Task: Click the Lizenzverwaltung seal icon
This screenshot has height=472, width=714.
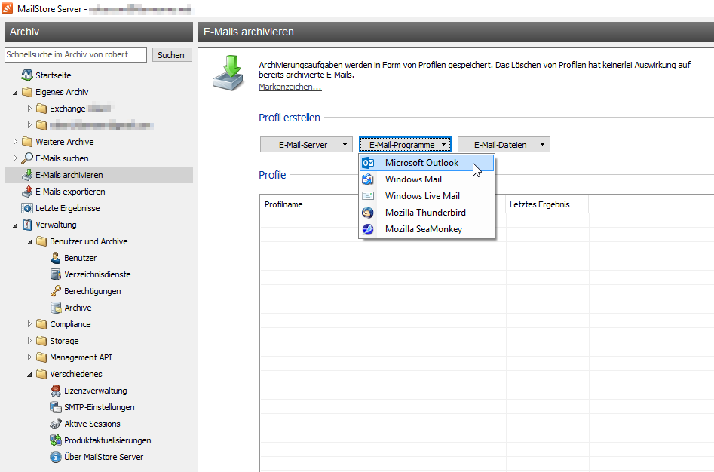Action: pyautogui.click(x=56, y=391)
